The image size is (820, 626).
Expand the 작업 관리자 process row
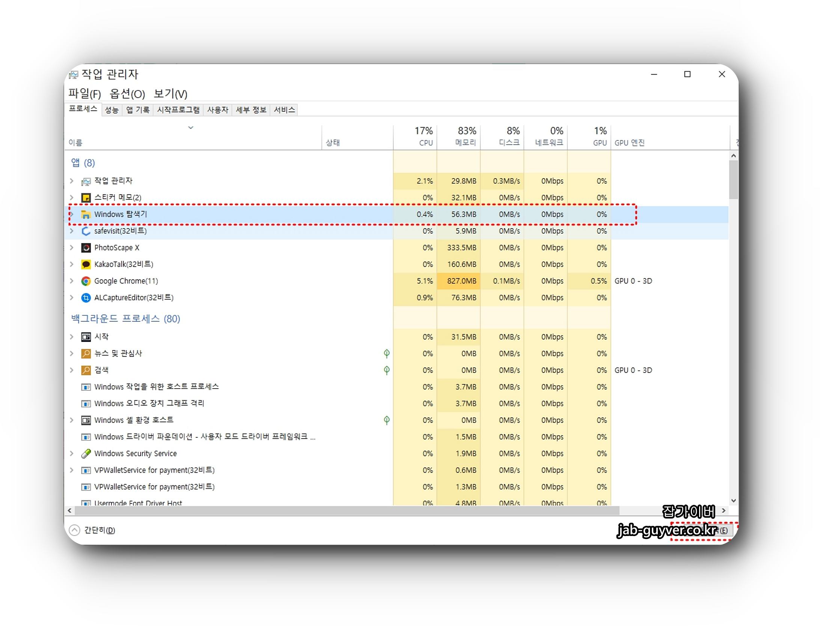[x=72, y=181]
